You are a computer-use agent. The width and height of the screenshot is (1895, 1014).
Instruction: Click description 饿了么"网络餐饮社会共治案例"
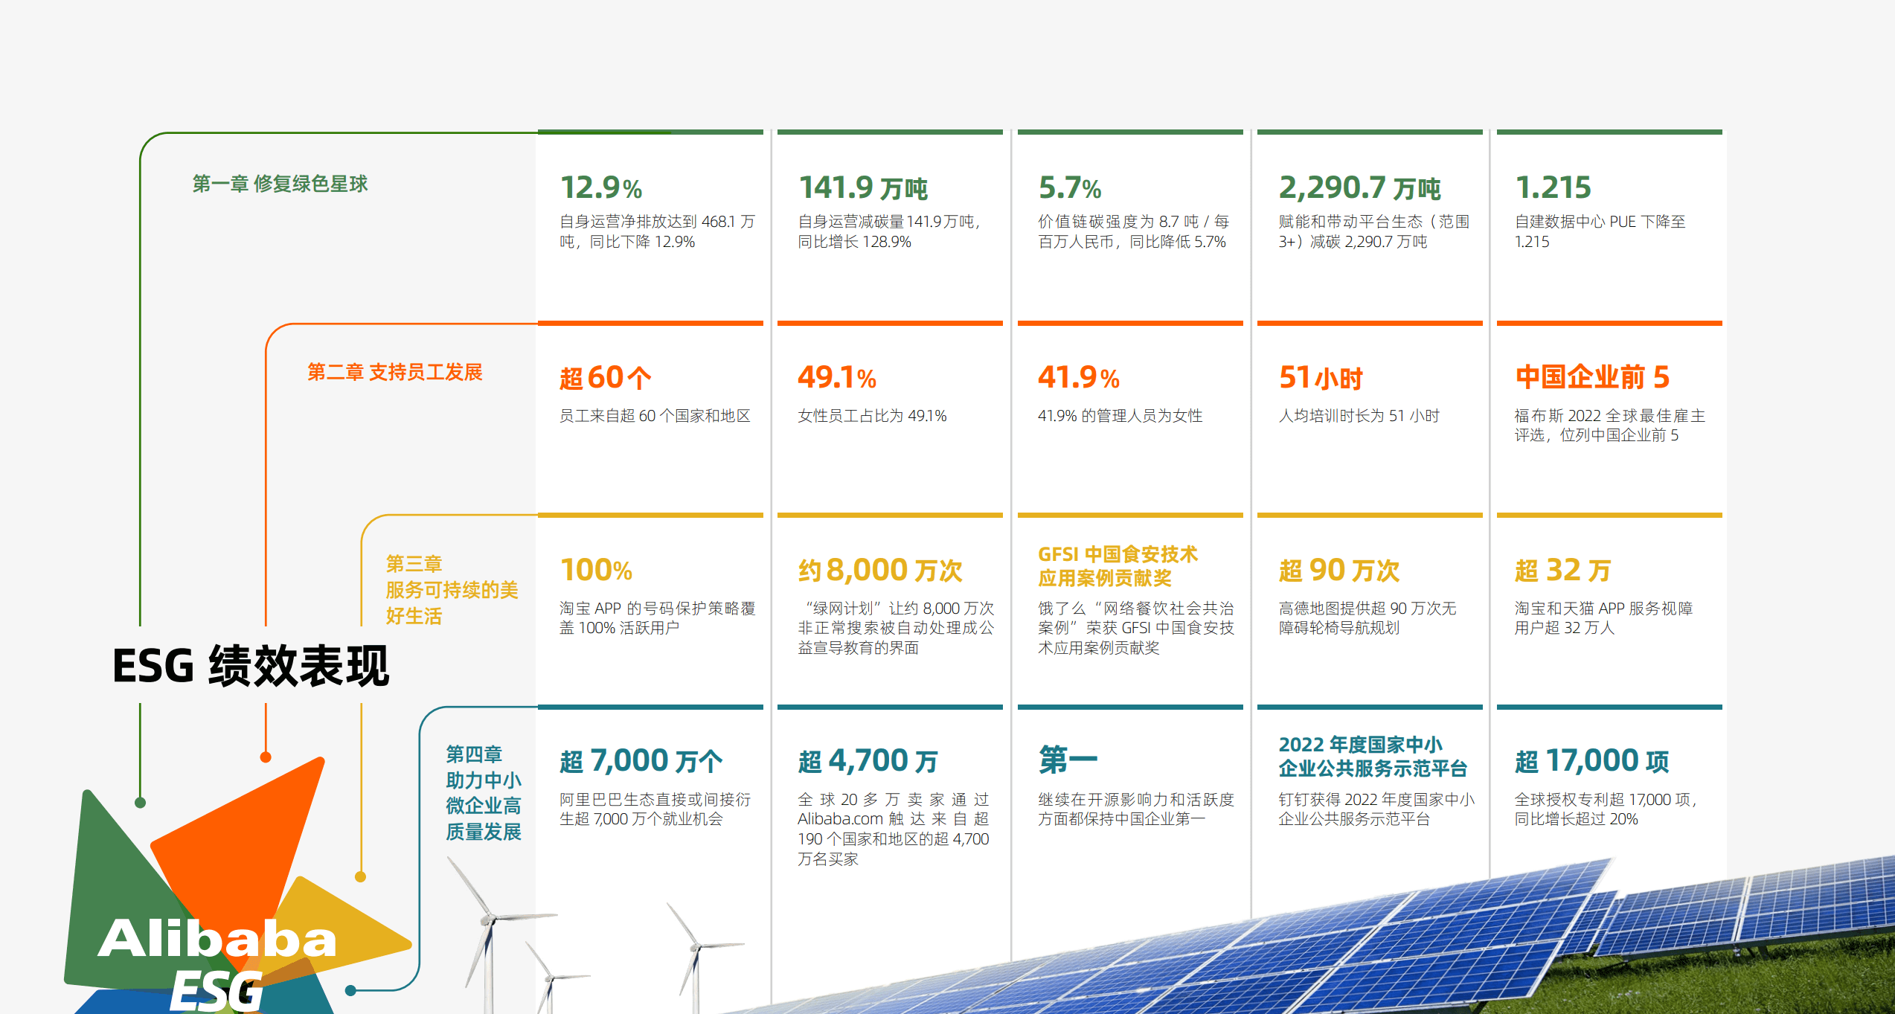1136,628
